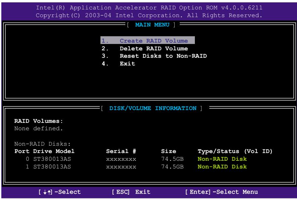The width and height of the screenshot is (297, 199).
Task: Click the Intel copyright line
Action: pyautogui.click(x=149, y=15)
